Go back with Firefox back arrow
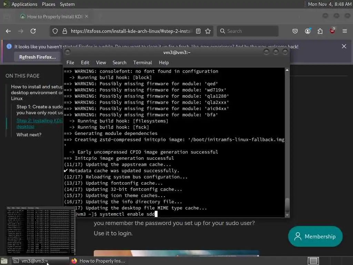This screenshot has height=265, width=353. tap(8, 31)
